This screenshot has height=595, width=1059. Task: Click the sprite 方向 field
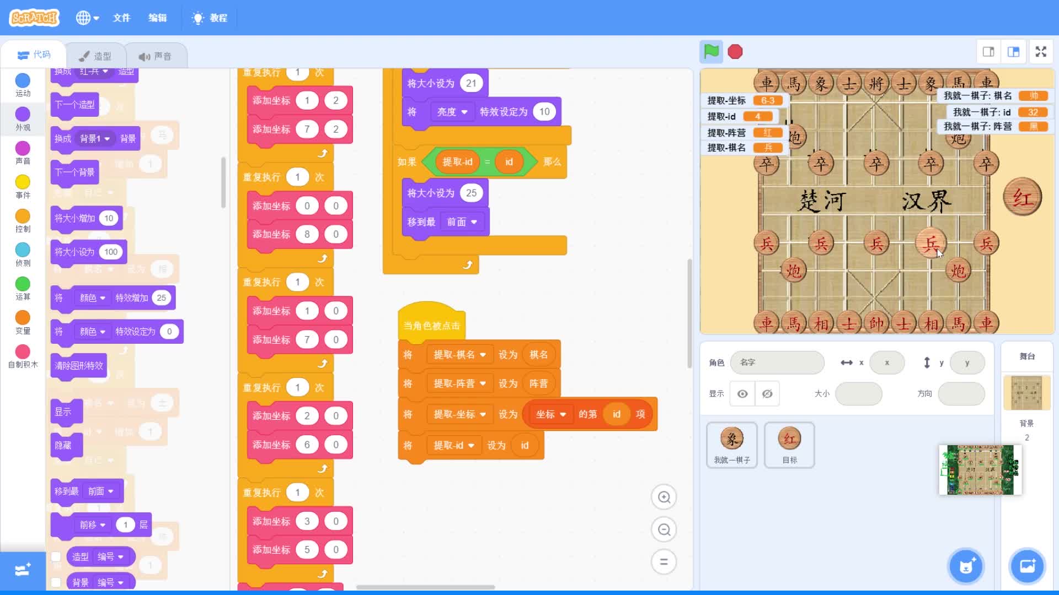pyautogui.click(x=961, y=394)
